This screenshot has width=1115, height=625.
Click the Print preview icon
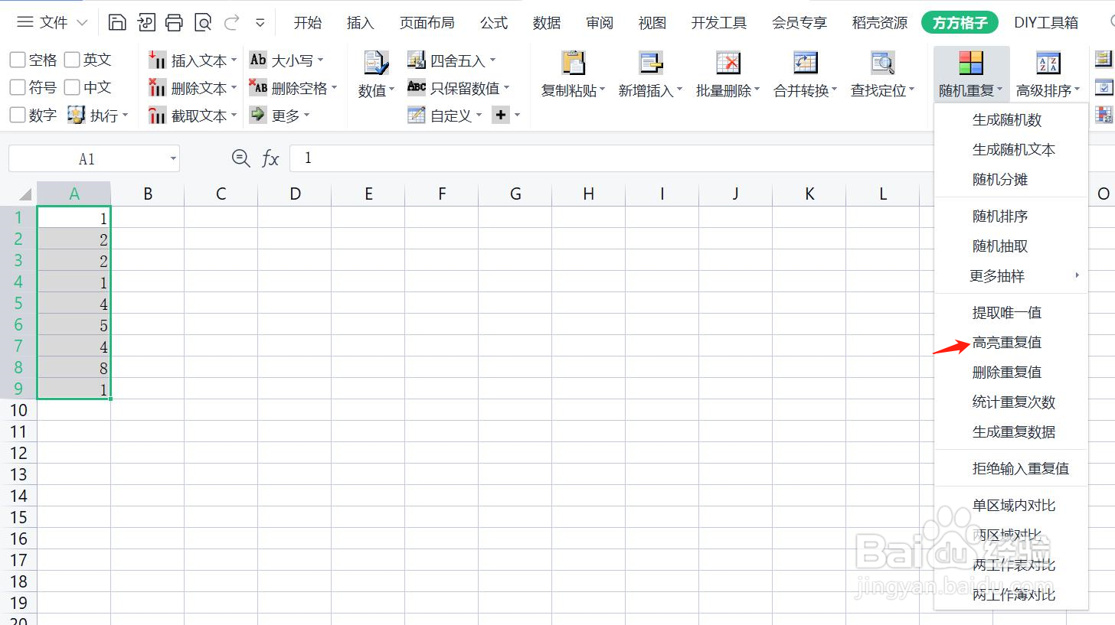coord(203,22)
